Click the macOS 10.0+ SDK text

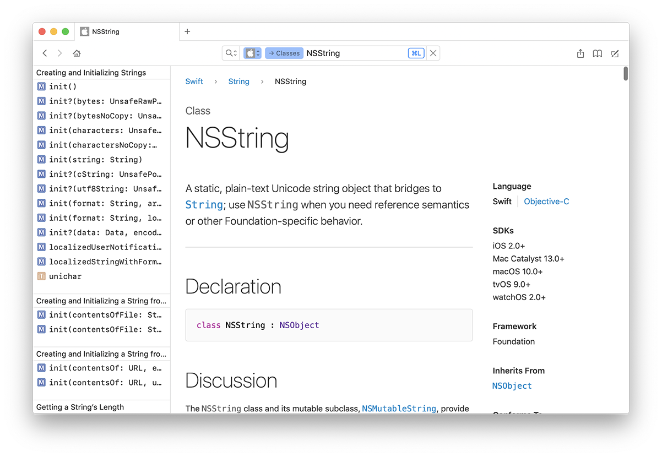coord(518,271)
